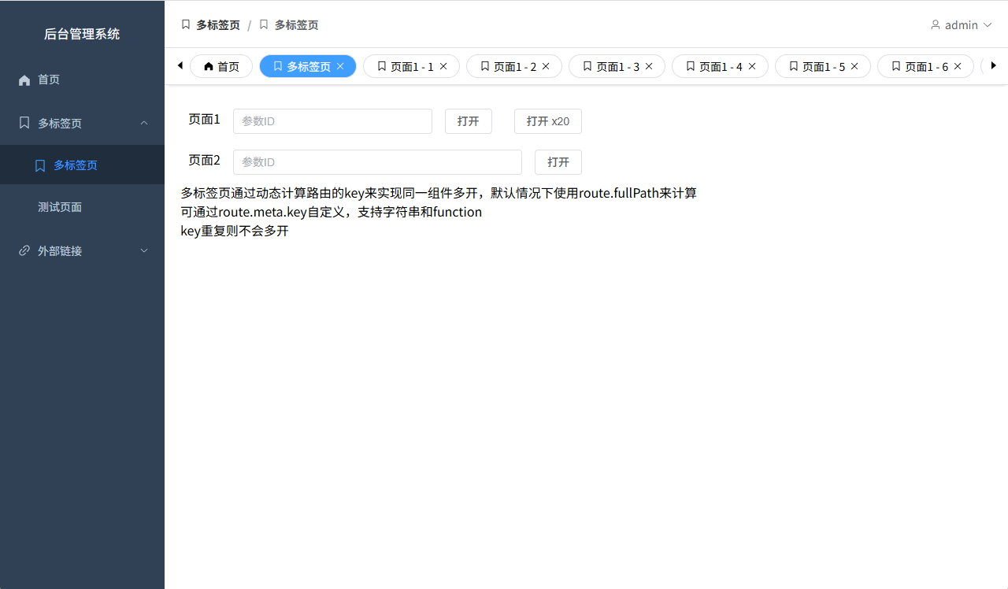Switch to the 首页 tab
The width and height of the screenshot is (1008, 589).
(x=221, y=67)
